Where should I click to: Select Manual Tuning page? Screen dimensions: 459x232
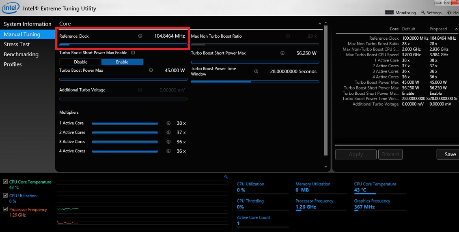pos(28,34)
